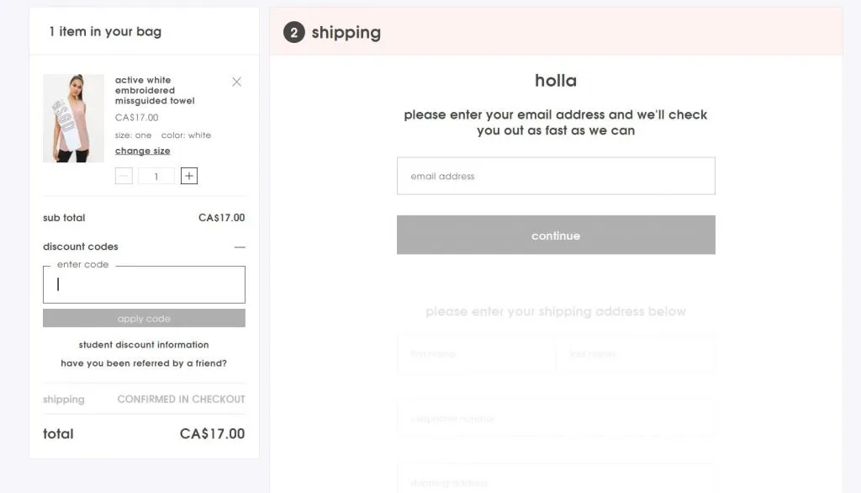Open student discount information
The image size is (861, 493).
click(x=144, y=345)
